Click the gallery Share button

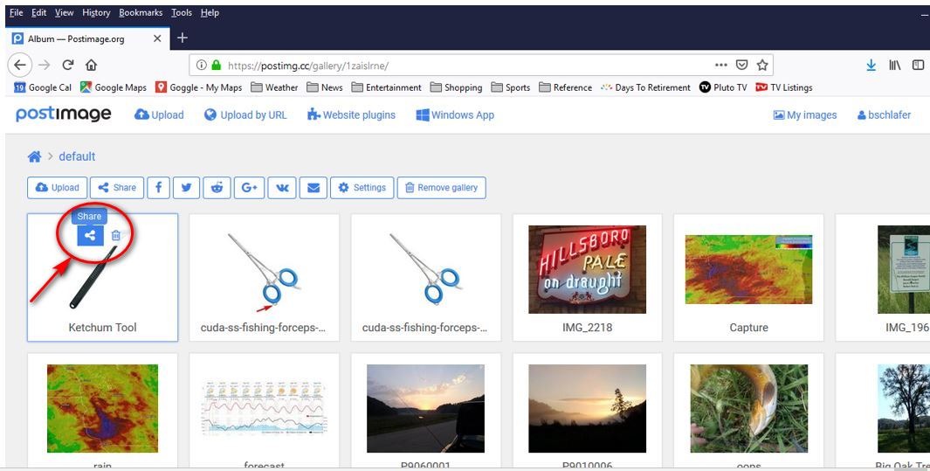[117, 188]
